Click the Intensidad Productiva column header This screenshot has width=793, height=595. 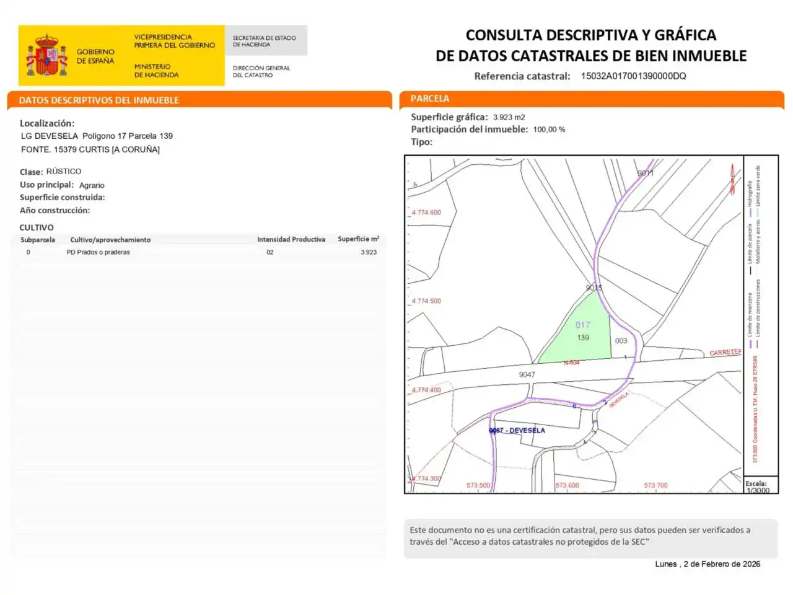291,239
